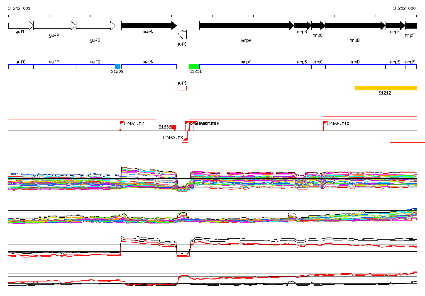Select the green S1211 segment box
This screenshot has width=425, height=296.
pyautogui.click(x=194, y=67)
